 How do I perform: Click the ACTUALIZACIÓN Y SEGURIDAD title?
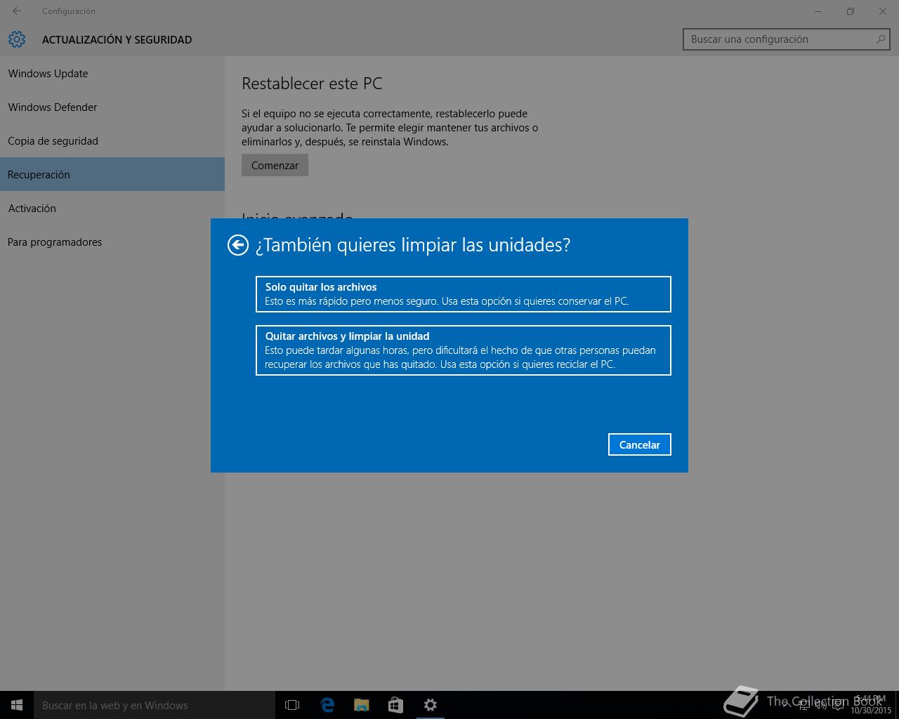(x=117, y=40)
